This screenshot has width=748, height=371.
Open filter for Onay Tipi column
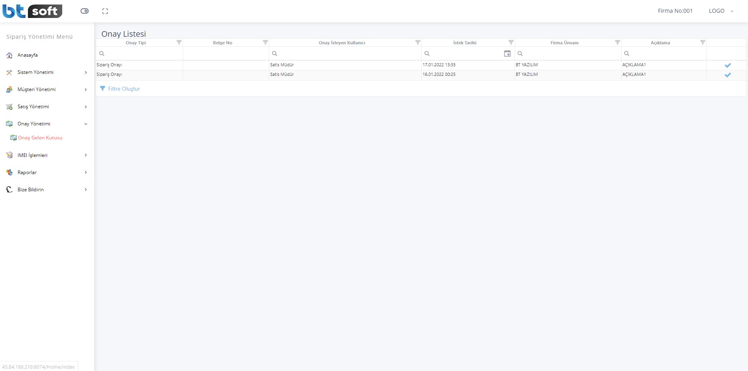[x=179, y=42]
